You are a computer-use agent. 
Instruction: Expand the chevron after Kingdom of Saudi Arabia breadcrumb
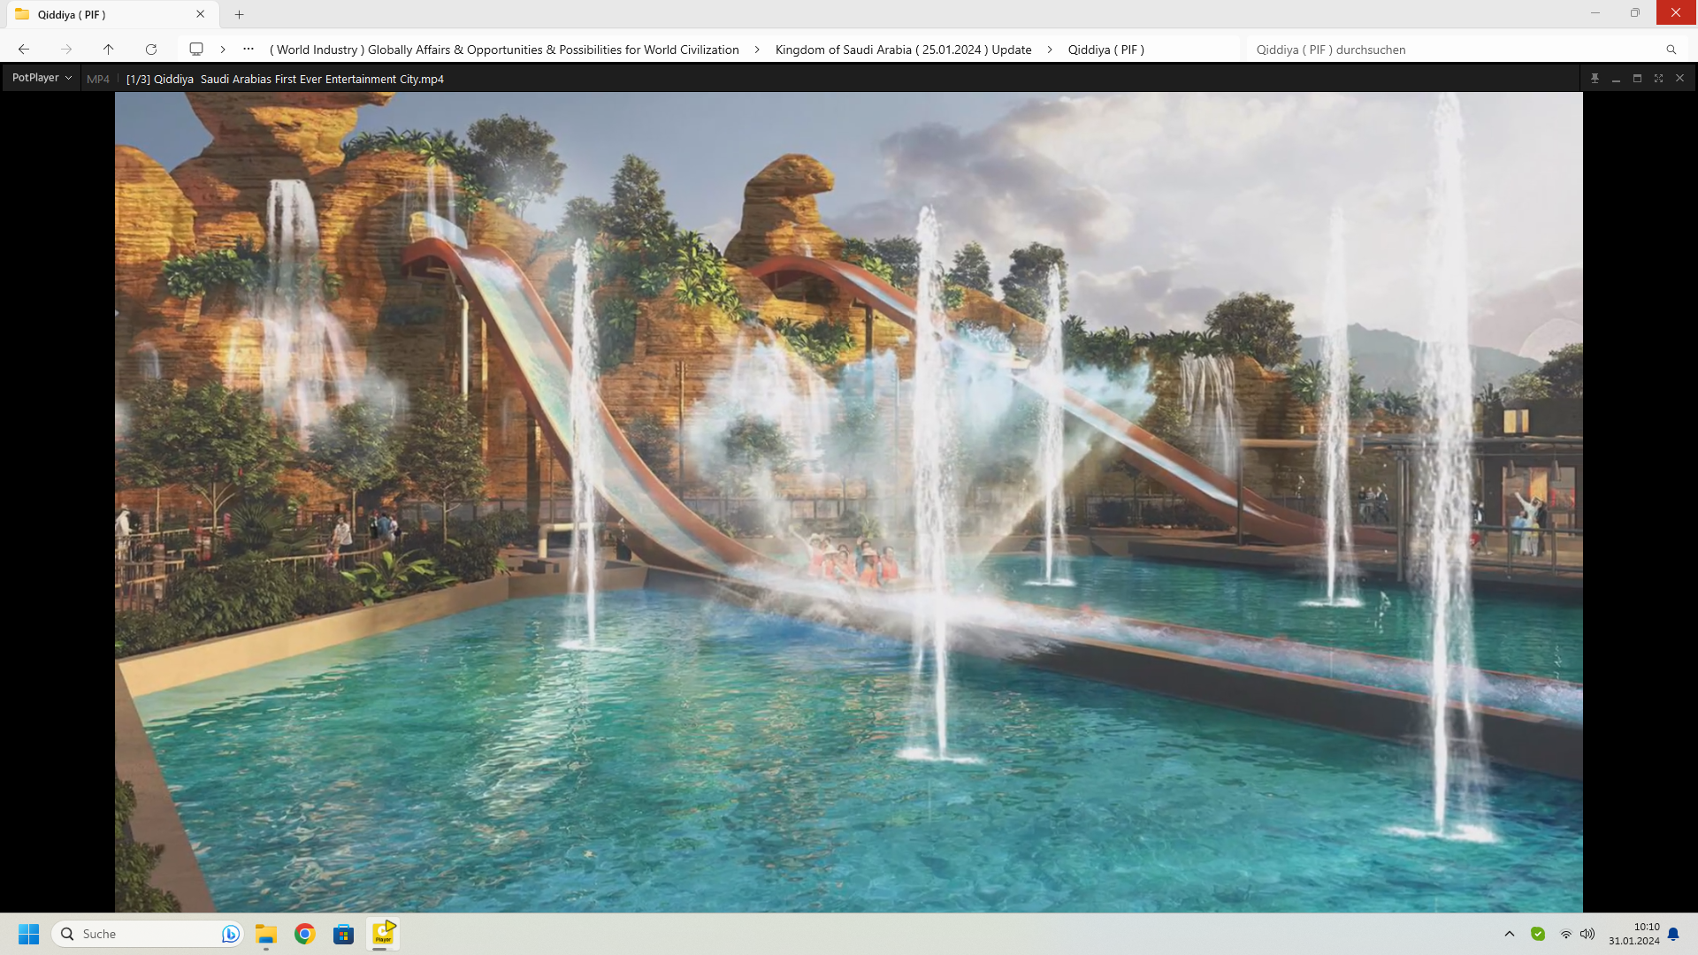1050,50
